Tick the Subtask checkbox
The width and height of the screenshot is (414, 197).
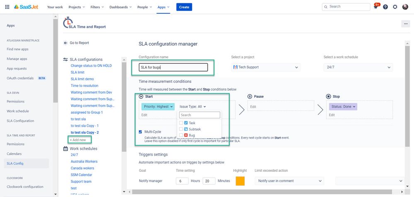click(x=181, y=129)
